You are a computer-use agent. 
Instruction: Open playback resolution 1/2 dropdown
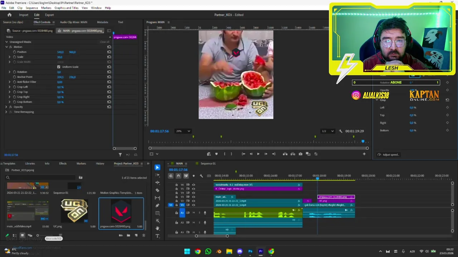point(328,131)
